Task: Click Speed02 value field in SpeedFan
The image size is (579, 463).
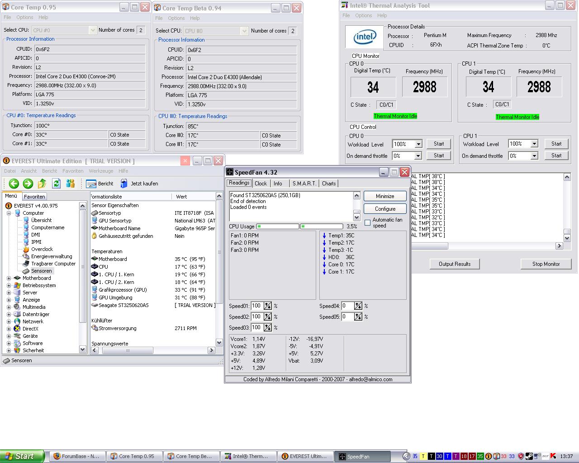Action: tap(257, 317)
